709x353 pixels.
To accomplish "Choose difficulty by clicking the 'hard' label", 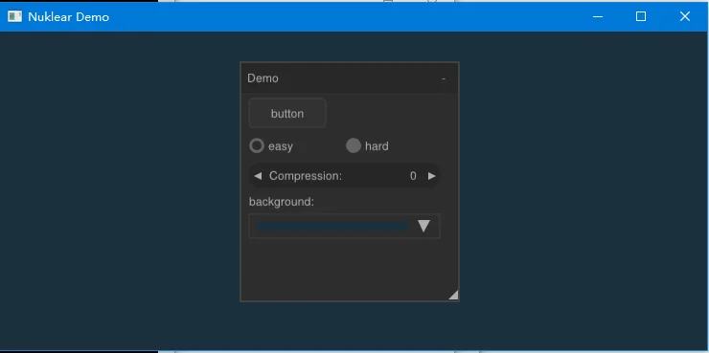I will [377, 146].
